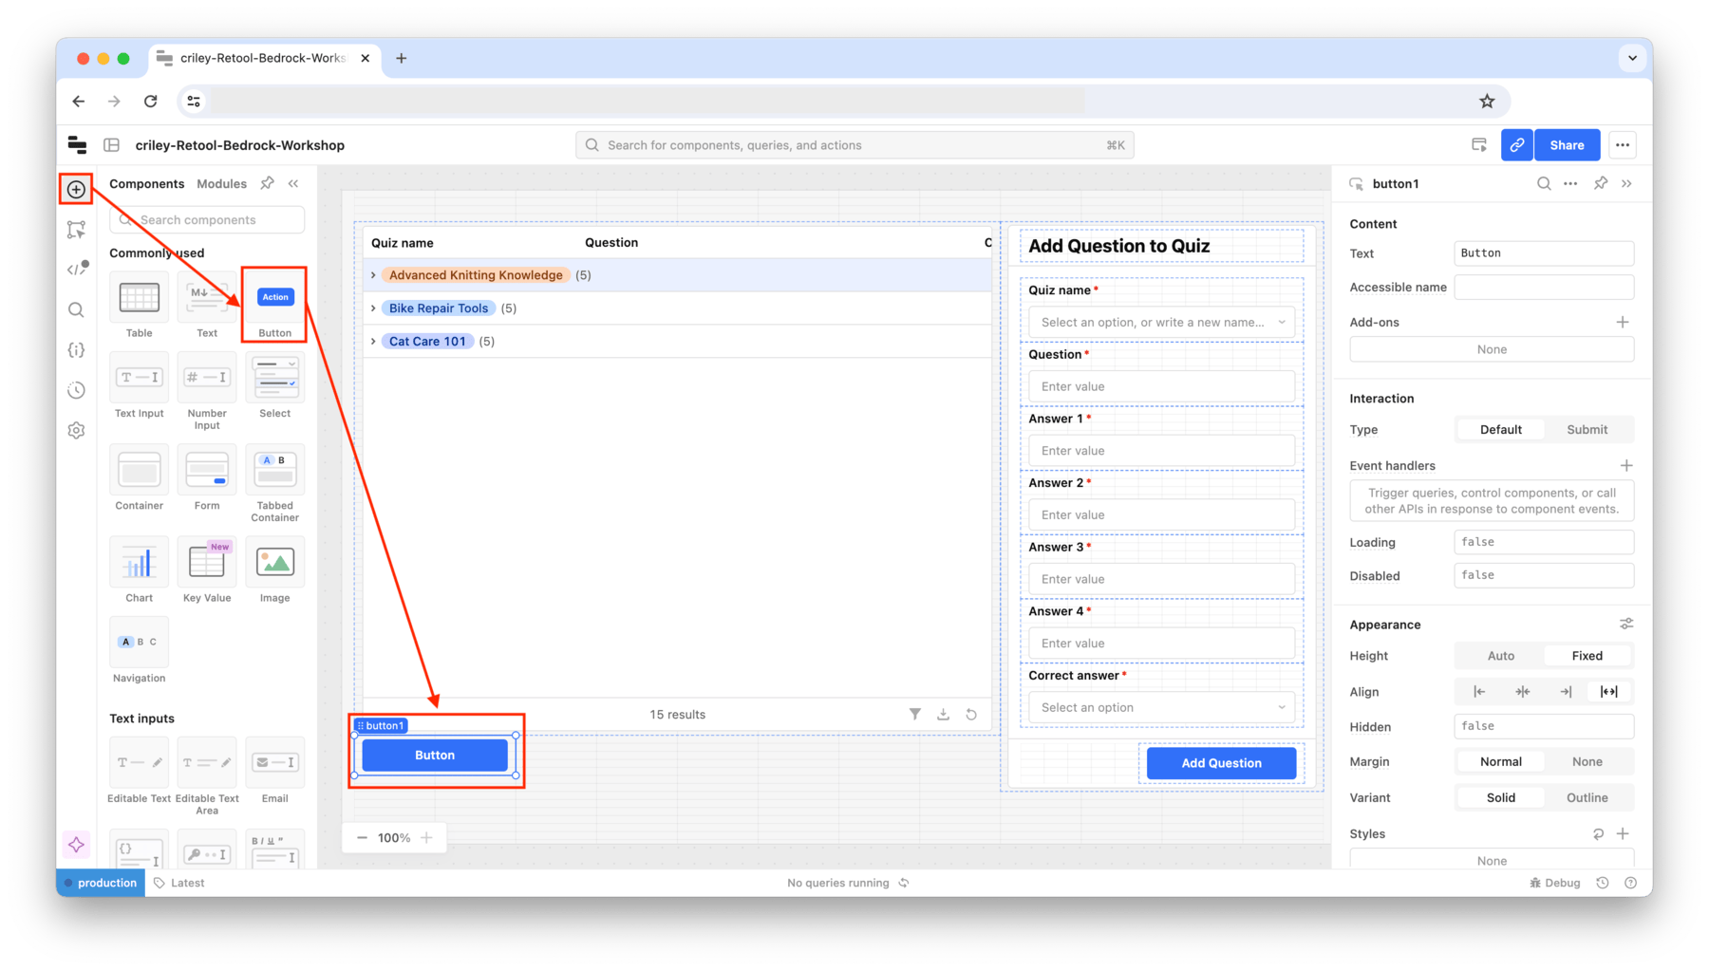The height and width of the screenshot is (971, 1709).
Task: Open the button1 inspector three-dot menu
Action: (1570, 183)
